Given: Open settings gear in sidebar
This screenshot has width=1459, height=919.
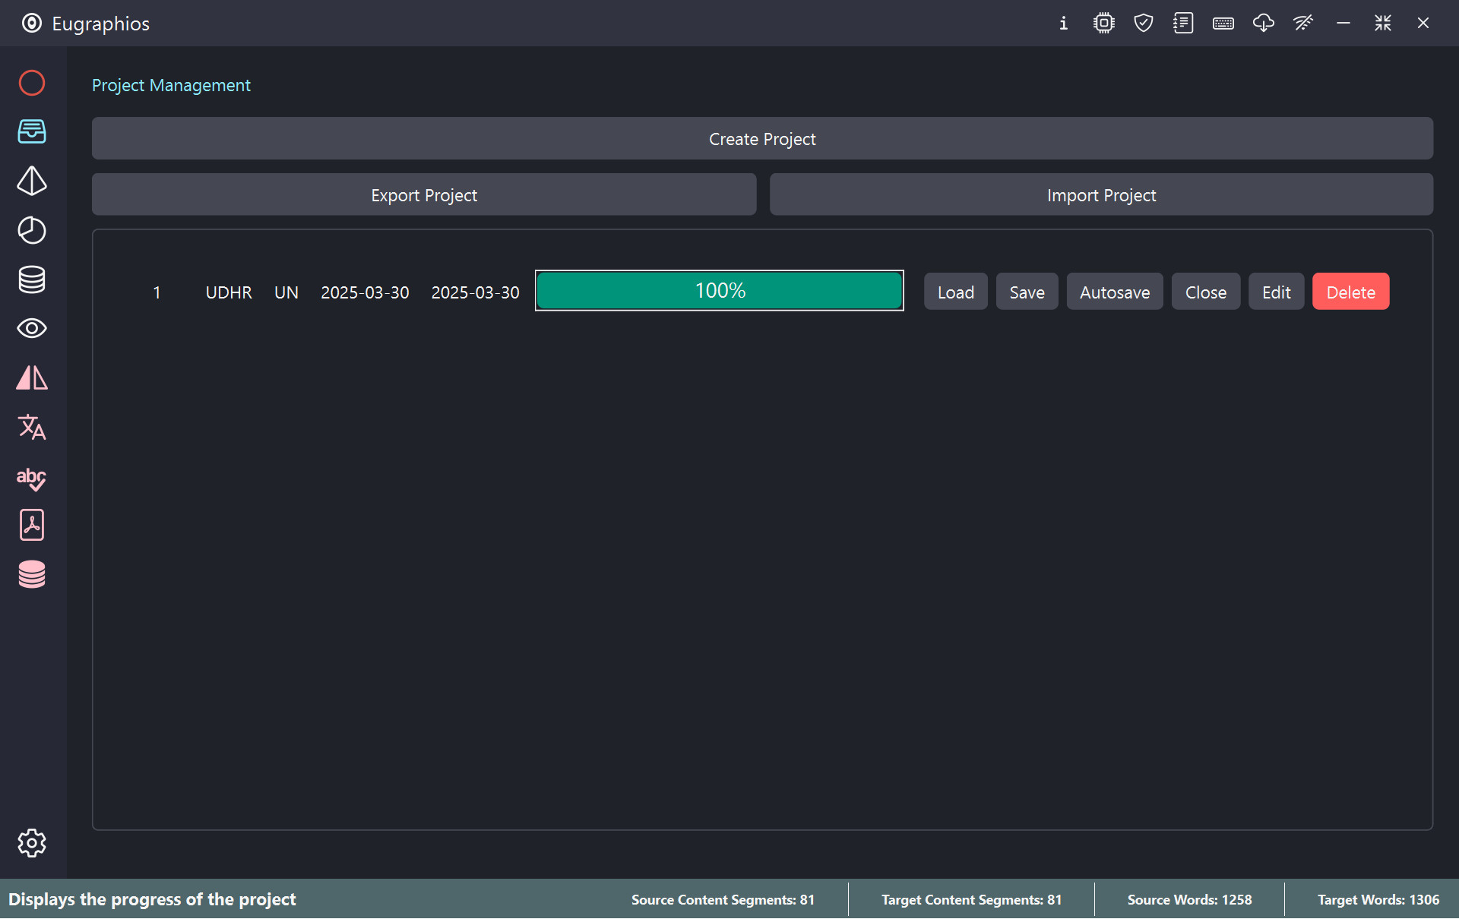Looking at the screenshot, I should (x=32, y=842).
